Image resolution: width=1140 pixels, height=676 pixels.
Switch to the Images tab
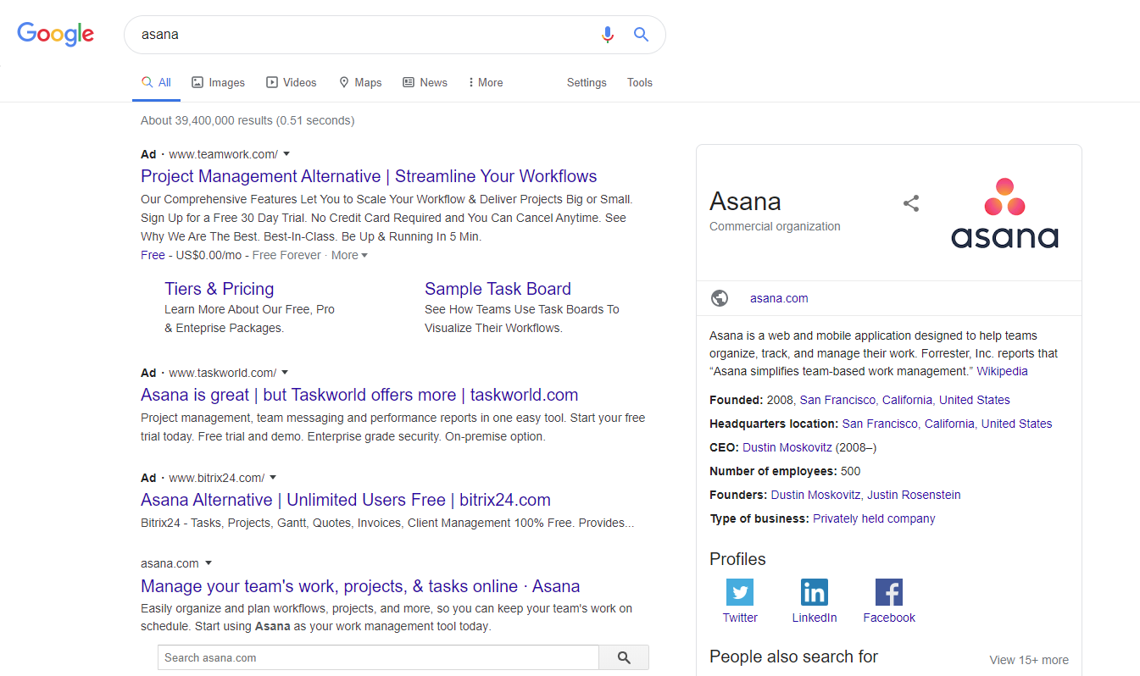[x=219, y=82]
